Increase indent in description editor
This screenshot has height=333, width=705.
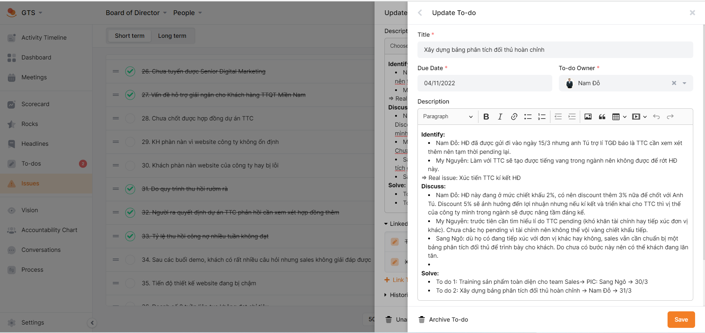[572, 117]
